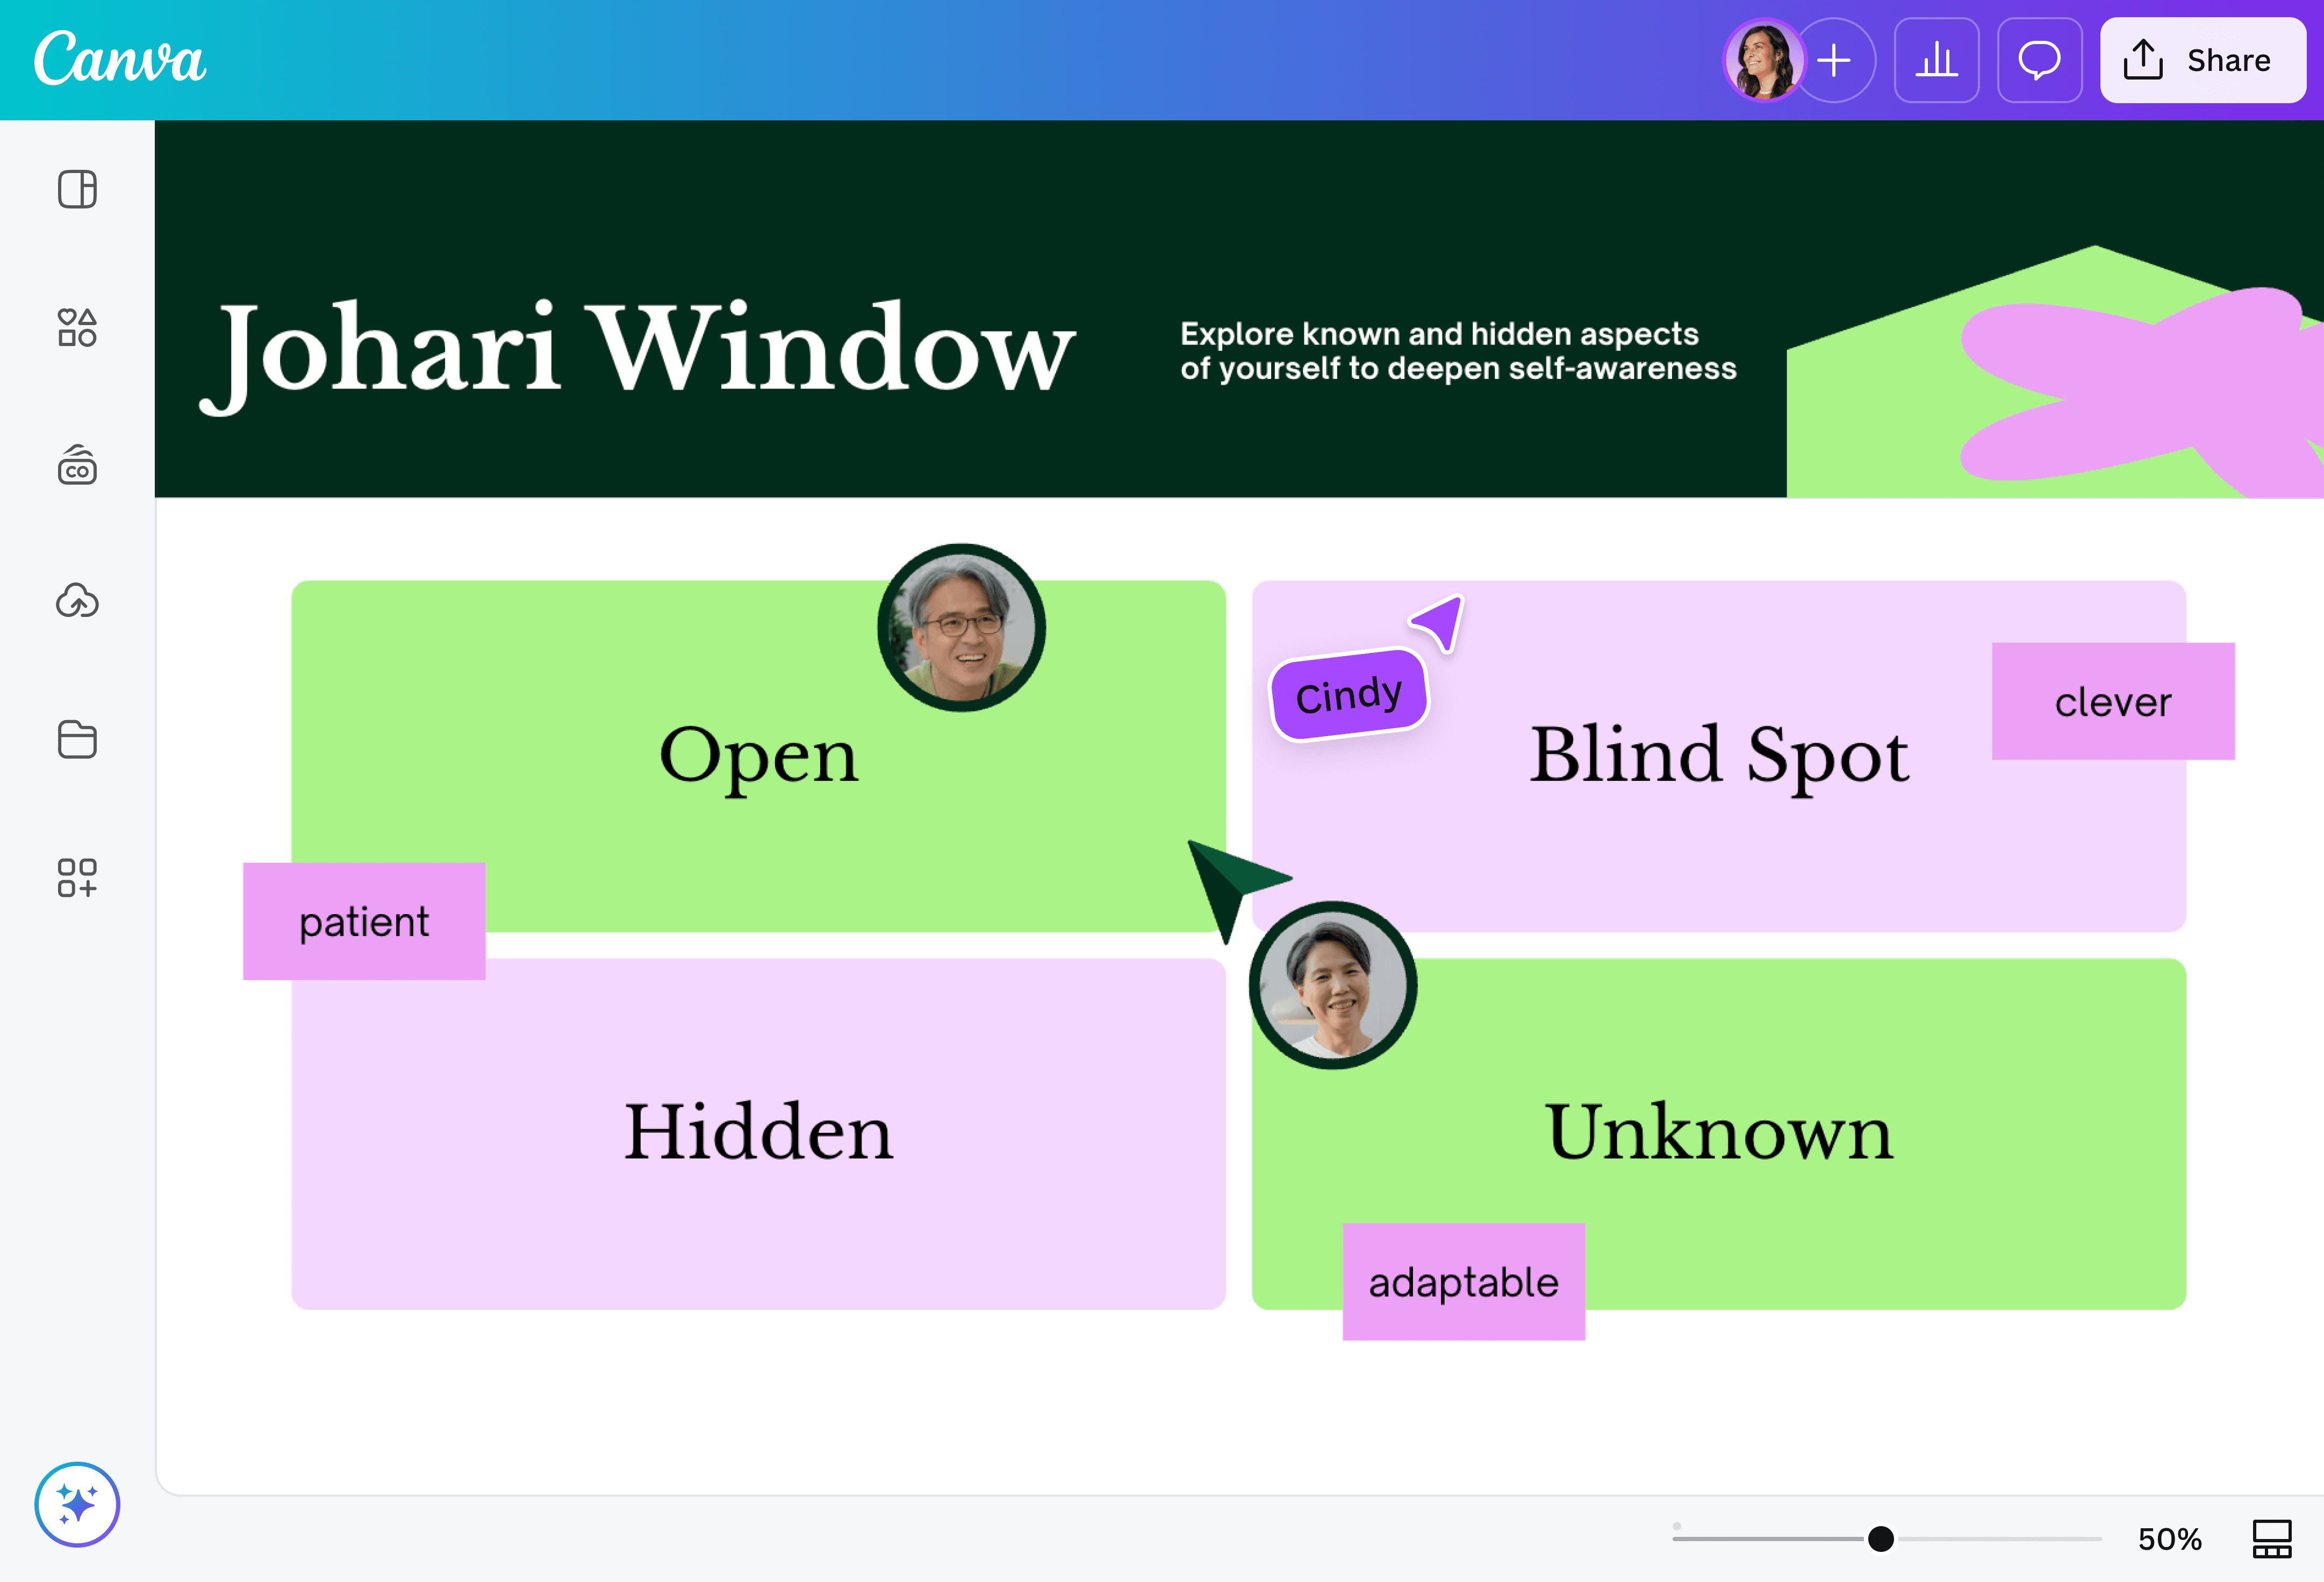Select the adaptable sticky note

pyautogui.click(x=1463, y=1281)
